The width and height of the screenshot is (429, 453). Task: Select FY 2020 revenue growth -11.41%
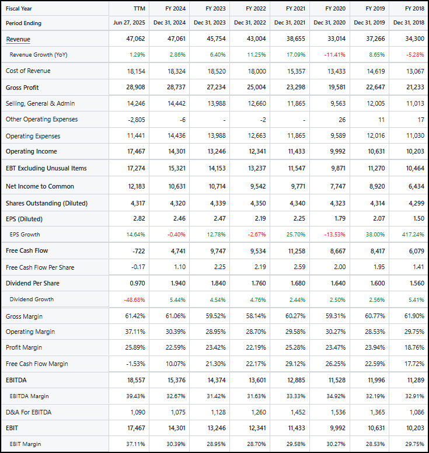pyautogui.click(x=334, y=55)
